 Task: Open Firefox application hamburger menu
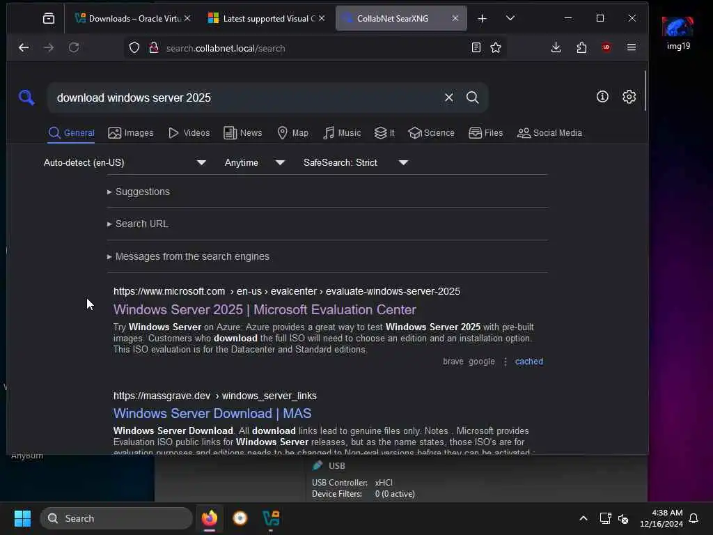click(x=631, y=47)
